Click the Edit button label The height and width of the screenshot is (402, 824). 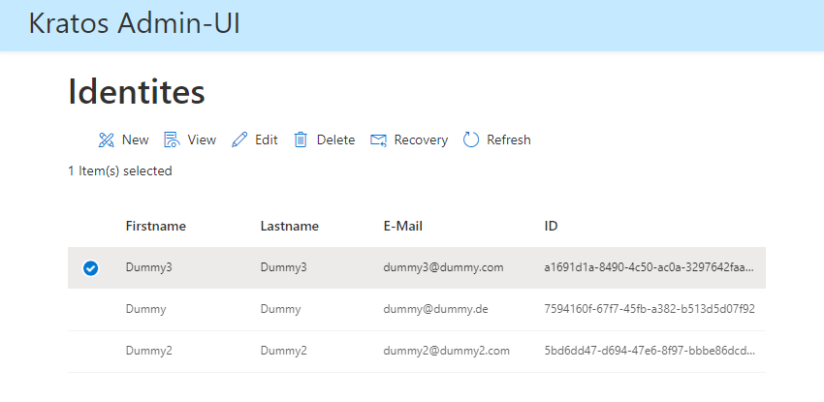(267, 139)
